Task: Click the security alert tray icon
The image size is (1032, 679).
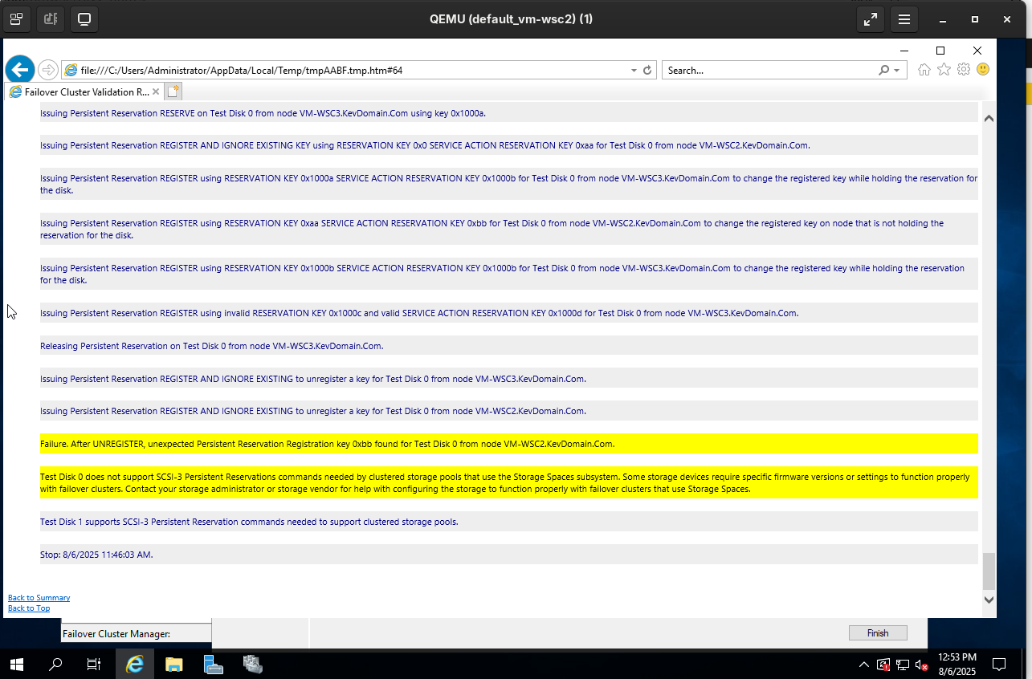Action: tap(883, 665)
